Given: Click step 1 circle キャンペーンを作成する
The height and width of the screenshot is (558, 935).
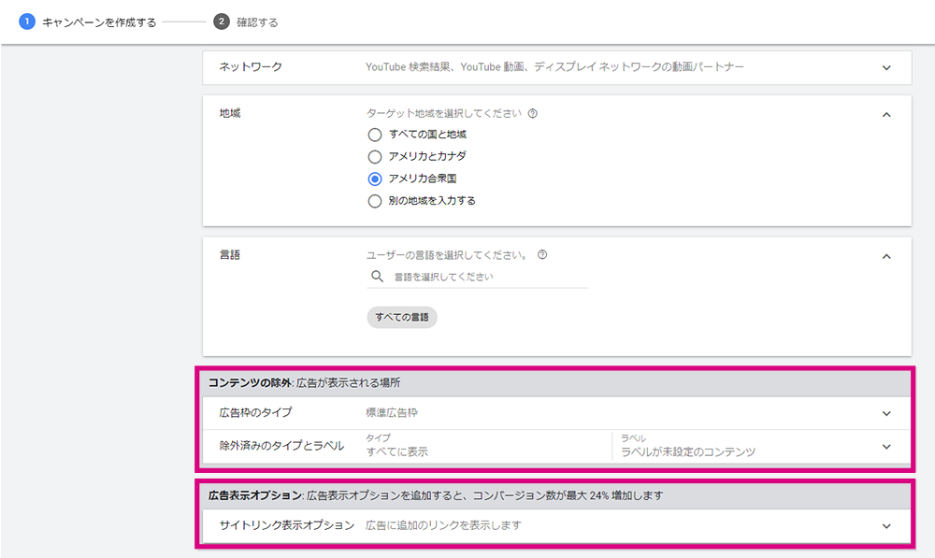Looking at the screenshot, I should (x=27, y=21).
